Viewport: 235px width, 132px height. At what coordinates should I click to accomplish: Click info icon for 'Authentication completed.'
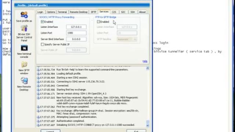pyautogui.click(x=38, y=121)
